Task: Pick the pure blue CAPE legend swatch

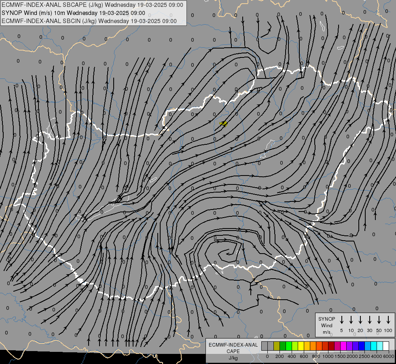Action: [362, 346]
